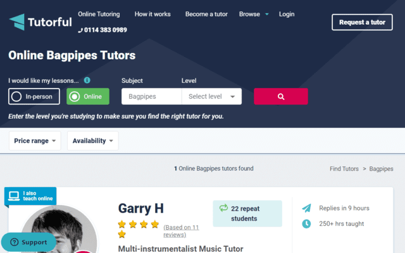Click the Login link

tap(287, 14)
